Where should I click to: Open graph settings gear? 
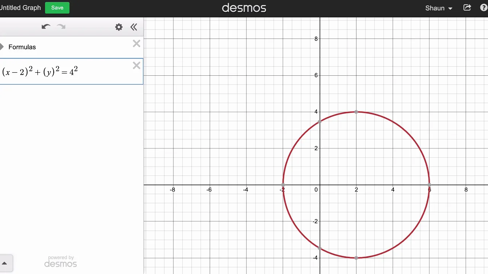coord(119,27)
